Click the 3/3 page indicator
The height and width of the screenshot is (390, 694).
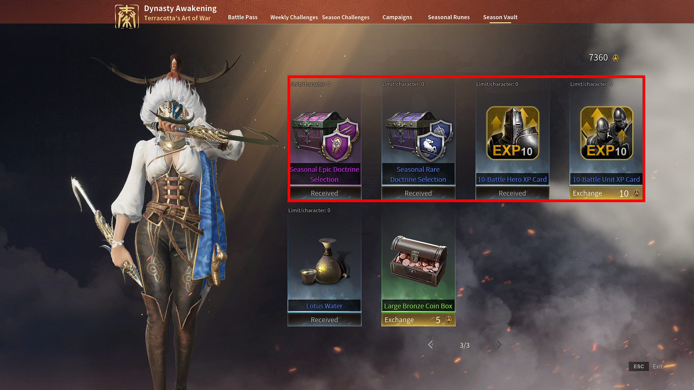465,345
